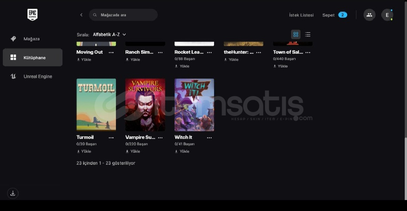Click the Rocket Lea... title
Viewport: 407px width, 211px height.
pyautogui.click(x=189, y=52)
